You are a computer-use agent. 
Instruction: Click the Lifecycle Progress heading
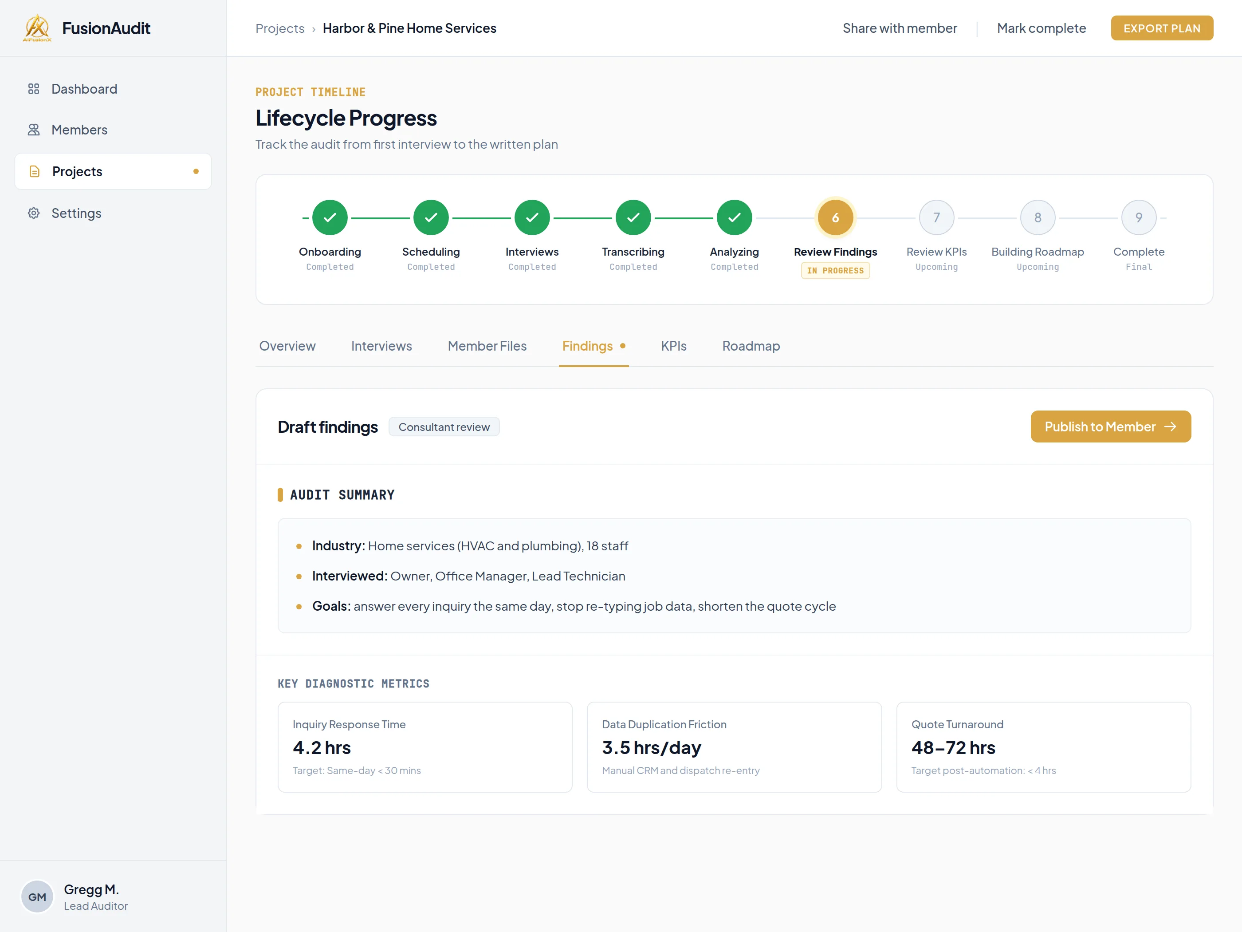pos(346,118)
